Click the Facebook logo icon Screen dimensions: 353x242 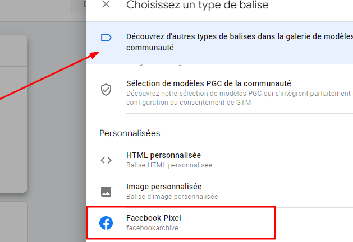pos(106,223)
